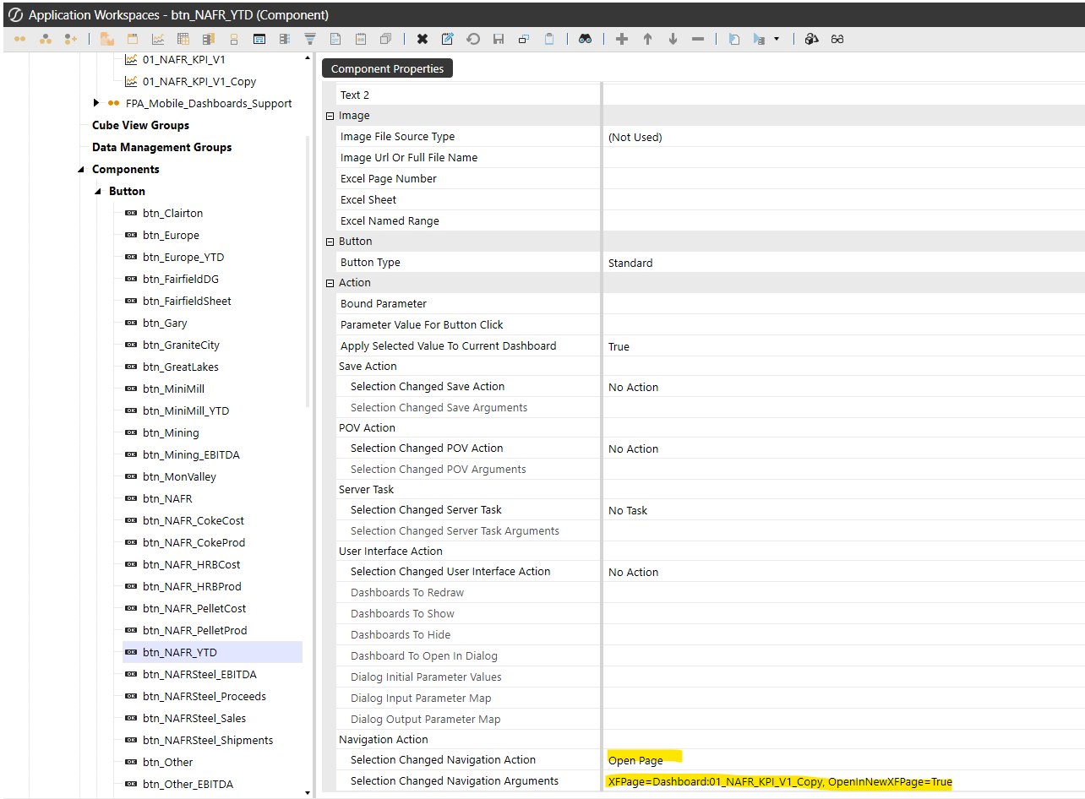Collapse the Image property section
This screenshot has width=1085, height=799.
point(330,116)
